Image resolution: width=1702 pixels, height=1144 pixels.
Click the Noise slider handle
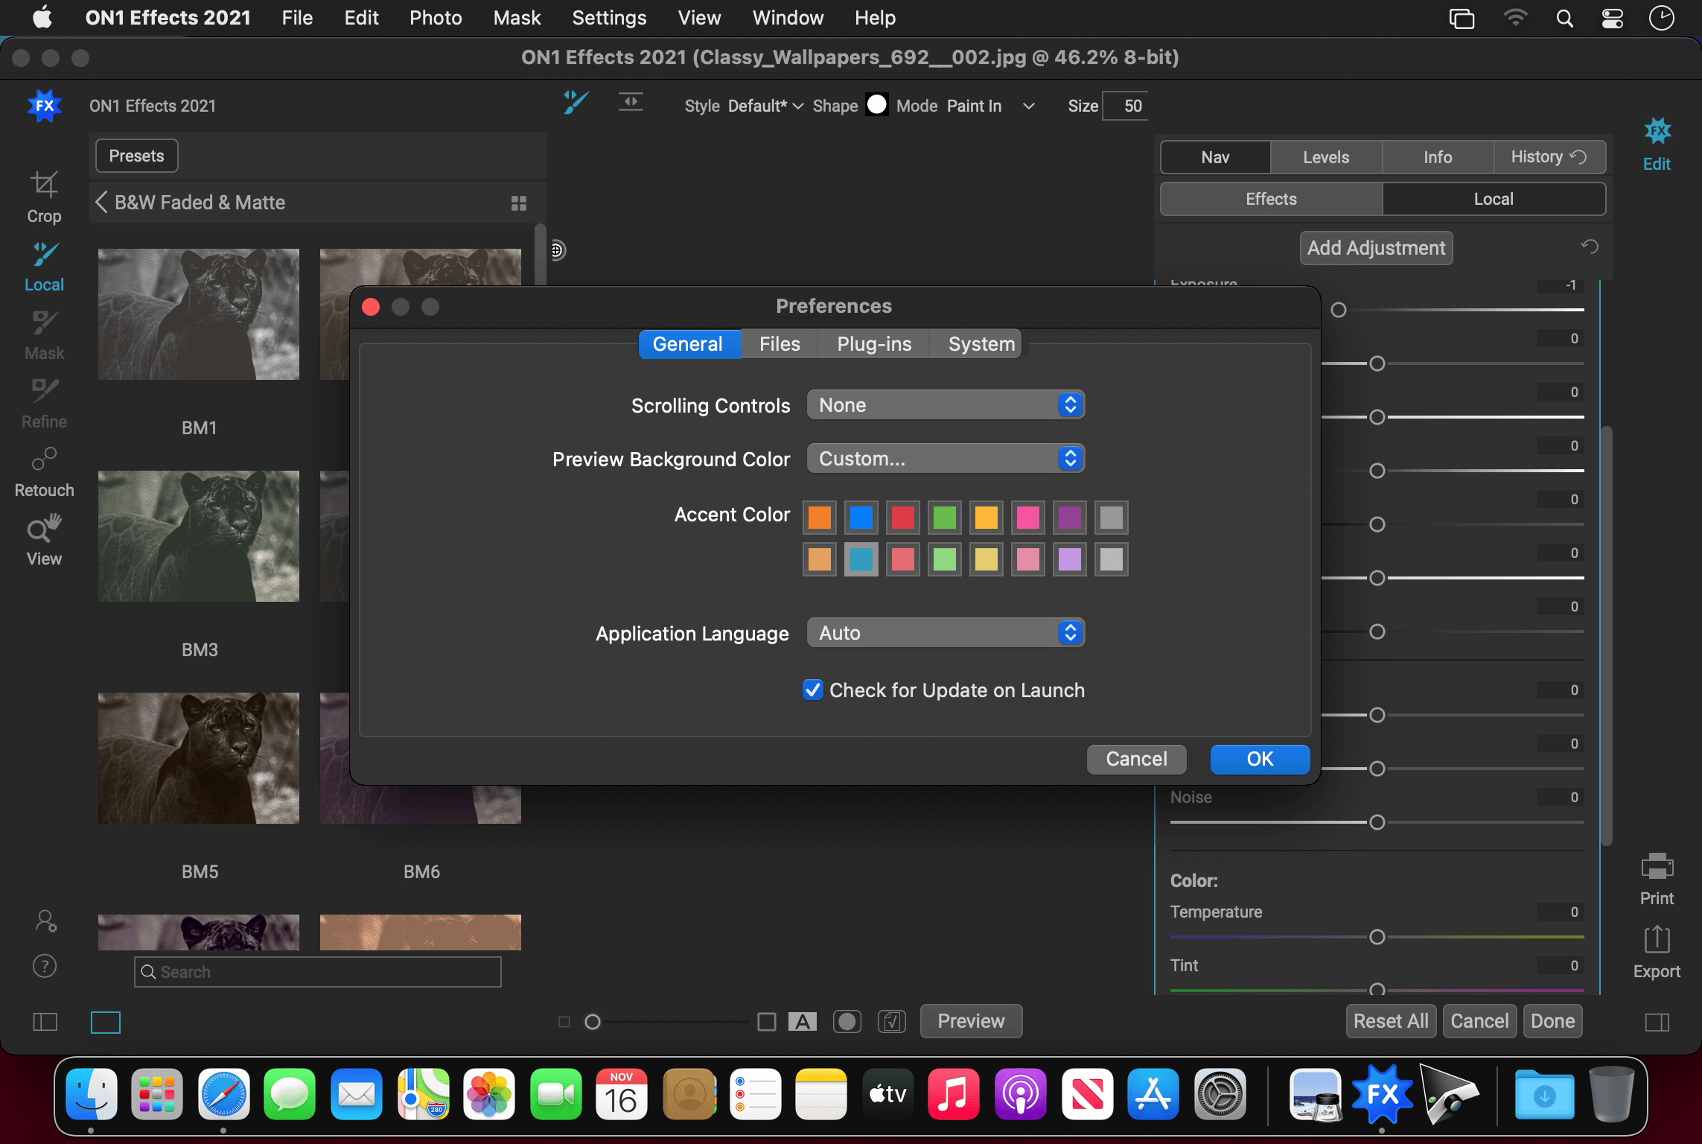(x=1377, y=822)
